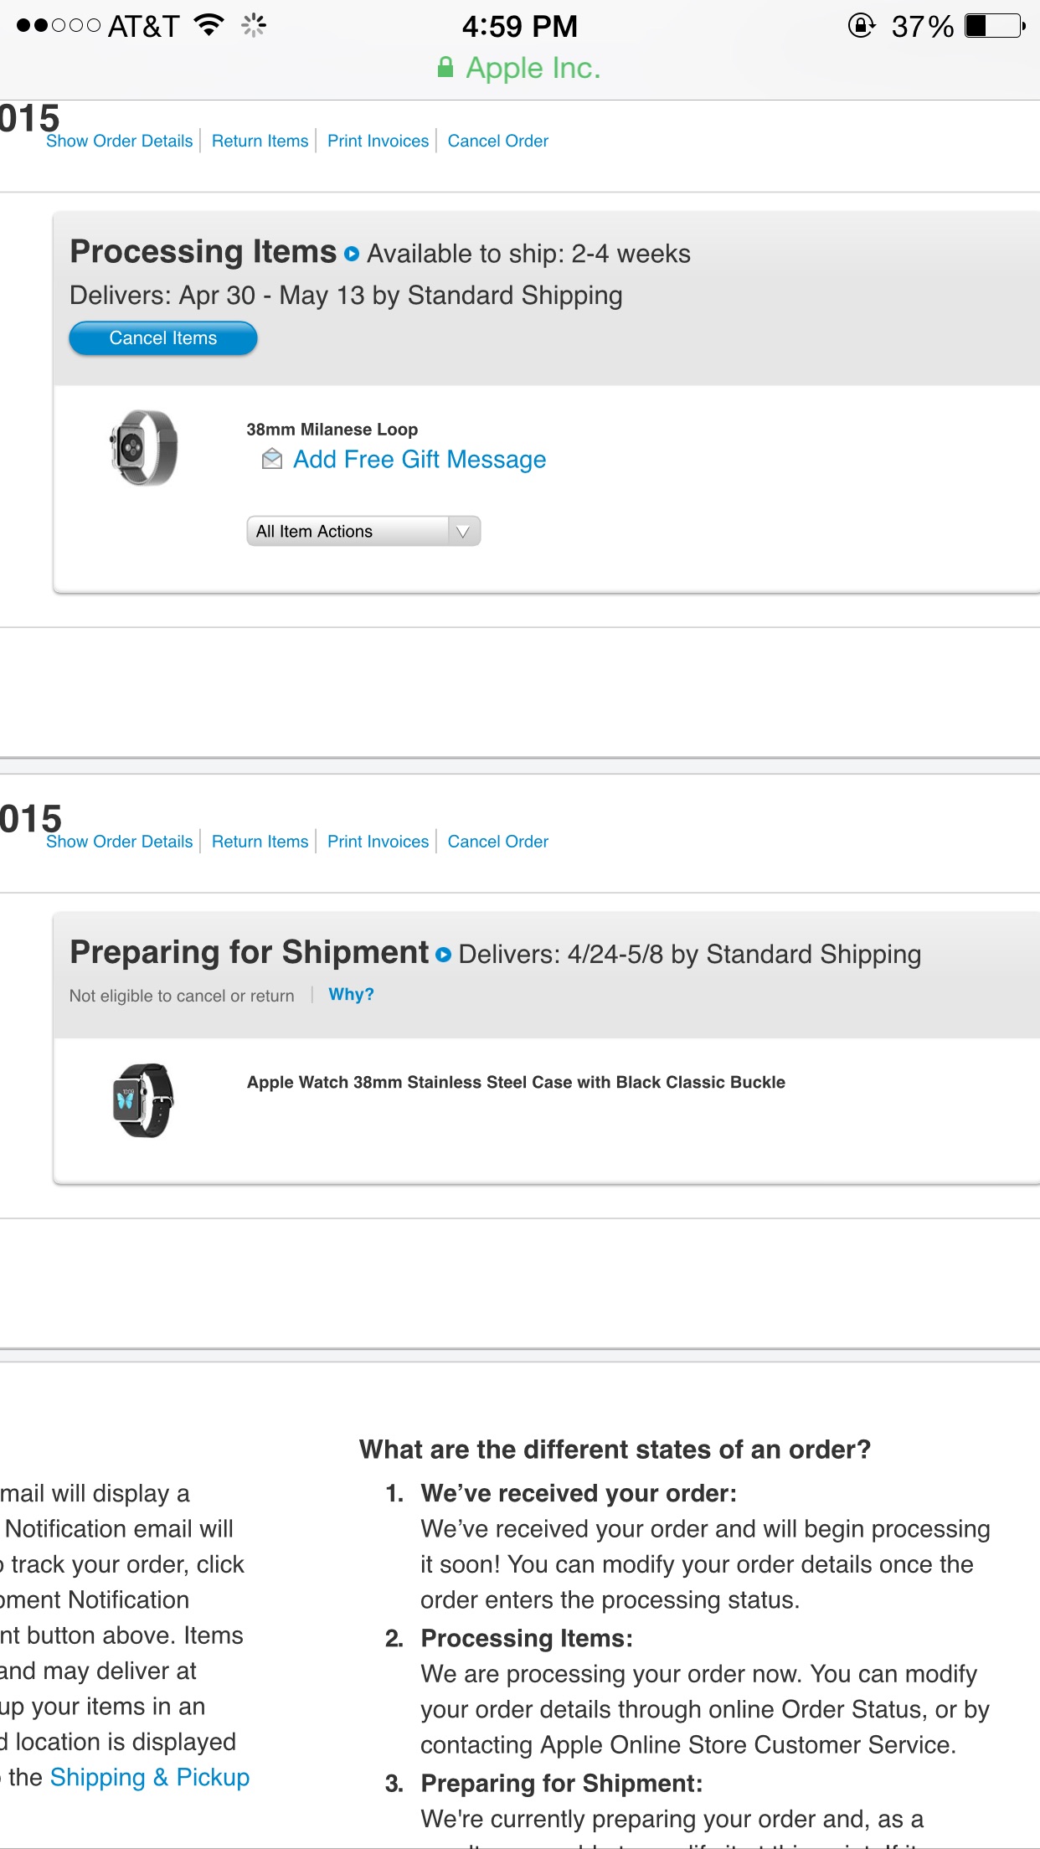1040x1849 pixels.
Task: Select Return Items on the first order
Action: pyautogui.click(x=260, y=141)
